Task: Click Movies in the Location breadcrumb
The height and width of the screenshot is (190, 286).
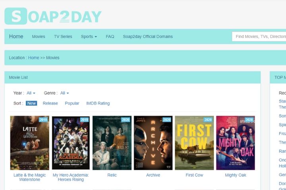Action: [x=53, y=58]
